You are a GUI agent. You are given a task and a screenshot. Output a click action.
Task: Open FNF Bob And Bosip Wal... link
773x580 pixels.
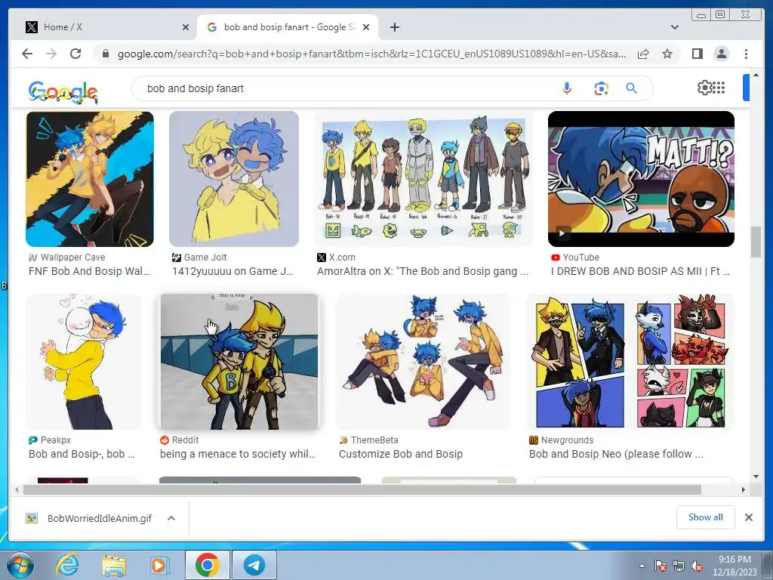pyautogui.click(x=89, y=271)
